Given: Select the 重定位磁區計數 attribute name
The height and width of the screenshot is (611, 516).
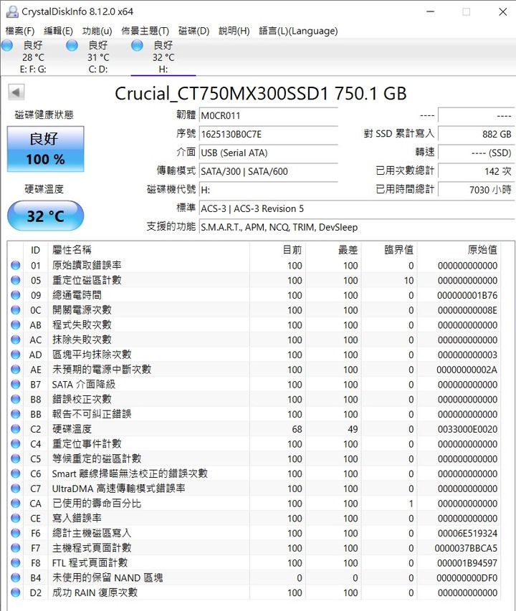Looking at the screenshot, I should click(x=87, y=280).
